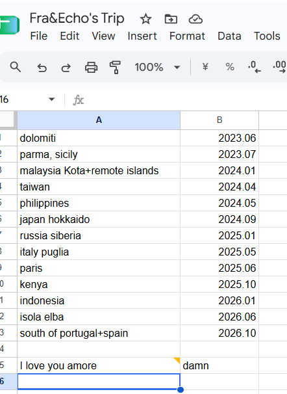Select the 'russia siberia' cell
Screen dimensions: 287x394
tap(99, 236)
